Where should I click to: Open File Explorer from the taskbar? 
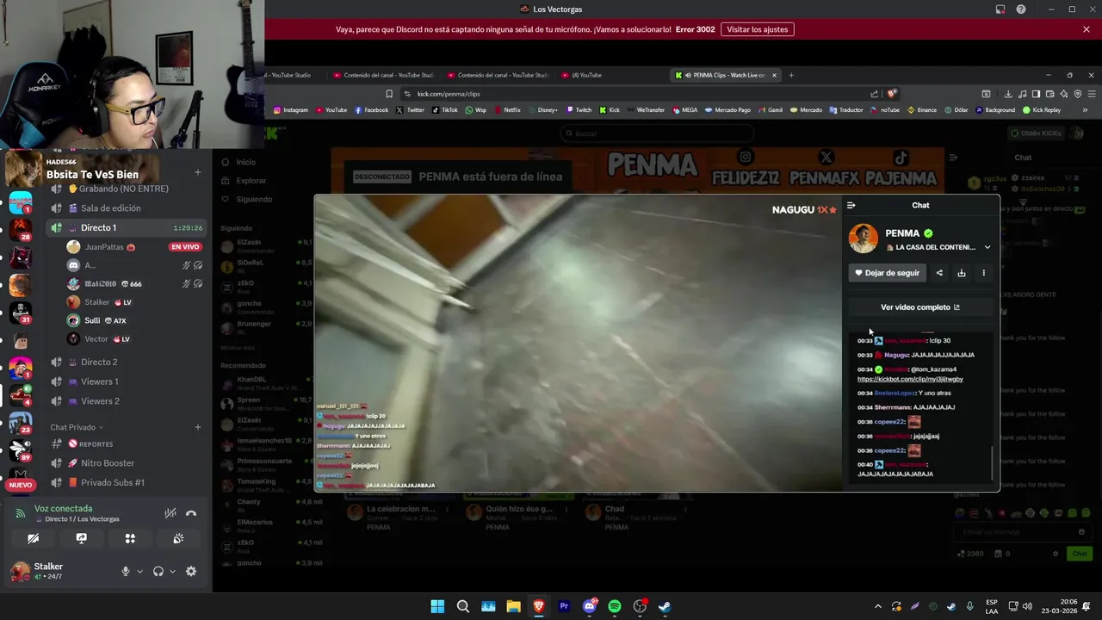tap(513, 606)
